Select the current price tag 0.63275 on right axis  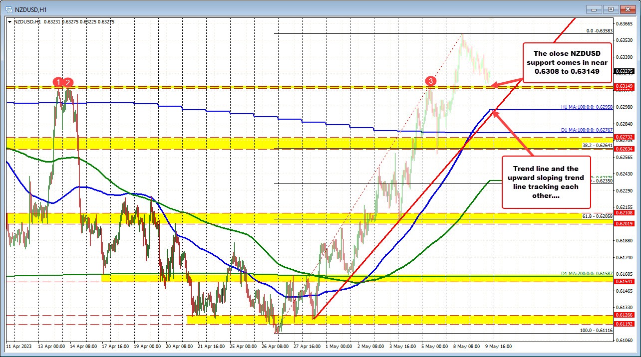tap(624, 71)
